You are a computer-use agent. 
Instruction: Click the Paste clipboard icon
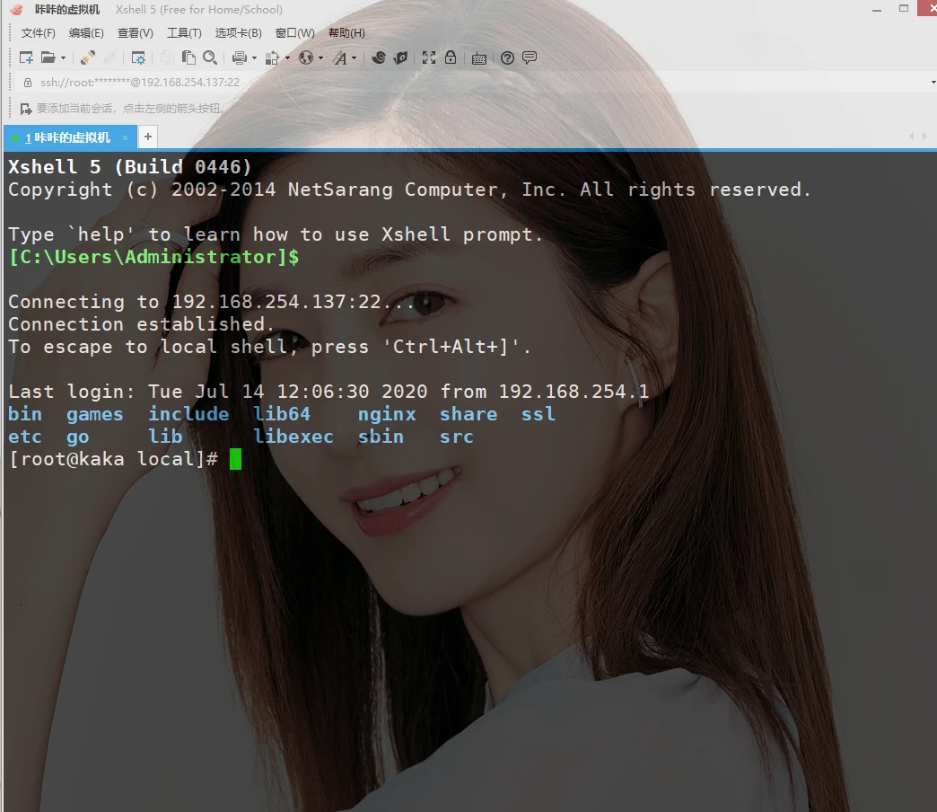(x=188, y=57)
